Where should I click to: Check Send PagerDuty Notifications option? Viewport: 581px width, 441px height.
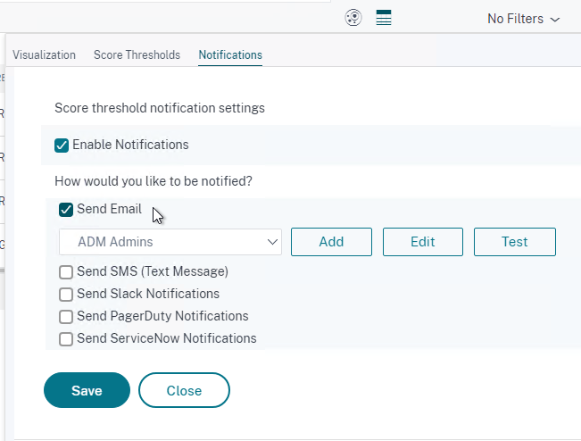[x=66, y=317]
